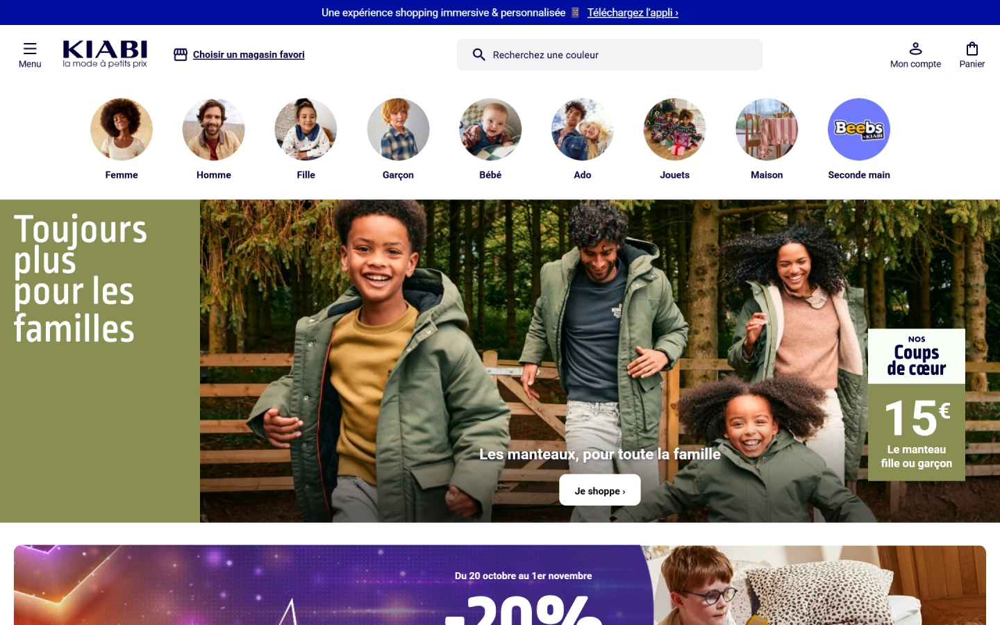Click the Coups de cœur 15€ badge
The image size is (1000, 625).
coord(917,405)
